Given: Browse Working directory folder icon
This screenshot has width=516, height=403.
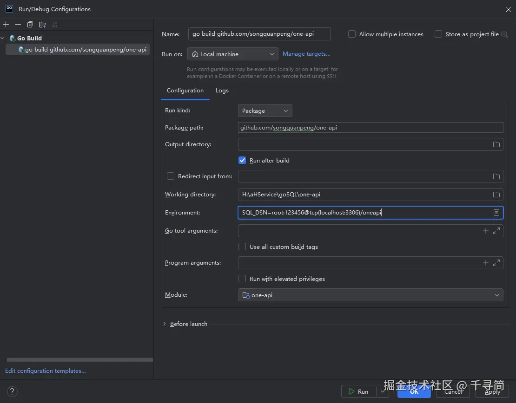Looking at the screenshot, I should pos(496,195).
